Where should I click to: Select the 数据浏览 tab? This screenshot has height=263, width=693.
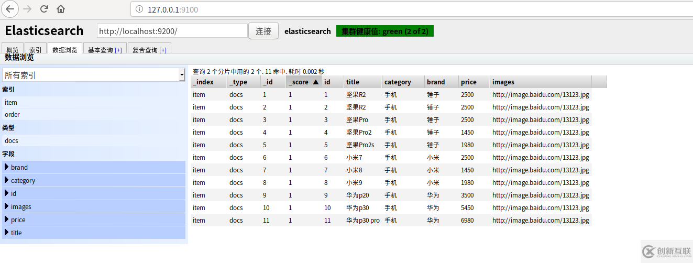[65, 49]
